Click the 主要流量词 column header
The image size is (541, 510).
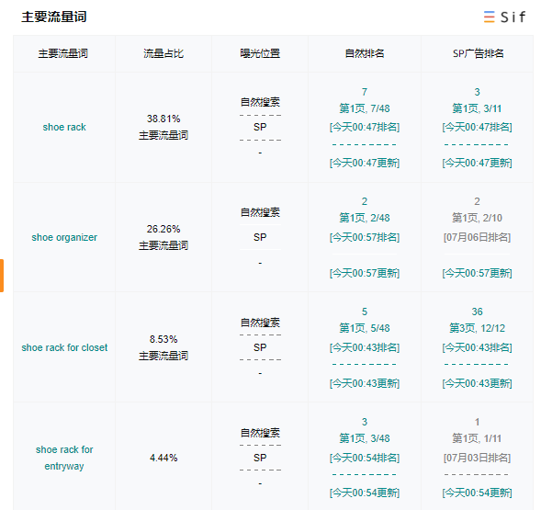(63, 53)
